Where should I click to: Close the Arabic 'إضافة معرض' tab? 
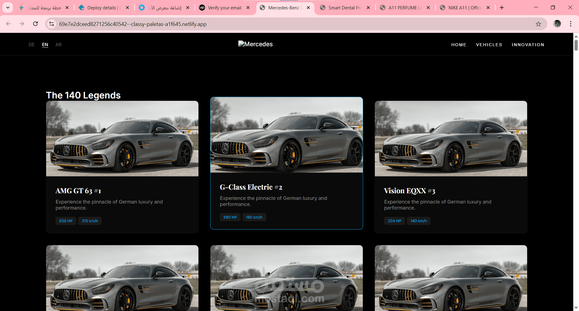coord(188,8)
